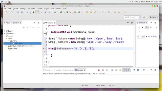Viewport: 162px width, 91px height.
Task: Open Package Explorer view menu arrow
Action: point(39,27)
